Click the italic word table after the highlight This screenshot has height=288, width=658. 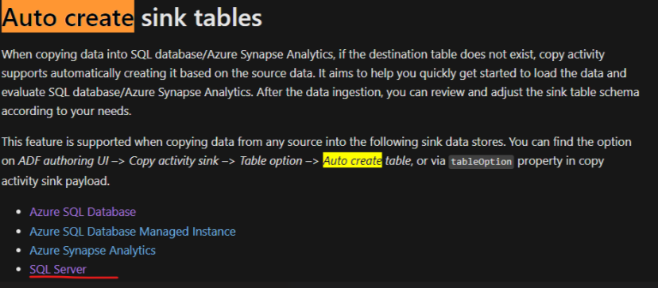click(x=399, y=161)
